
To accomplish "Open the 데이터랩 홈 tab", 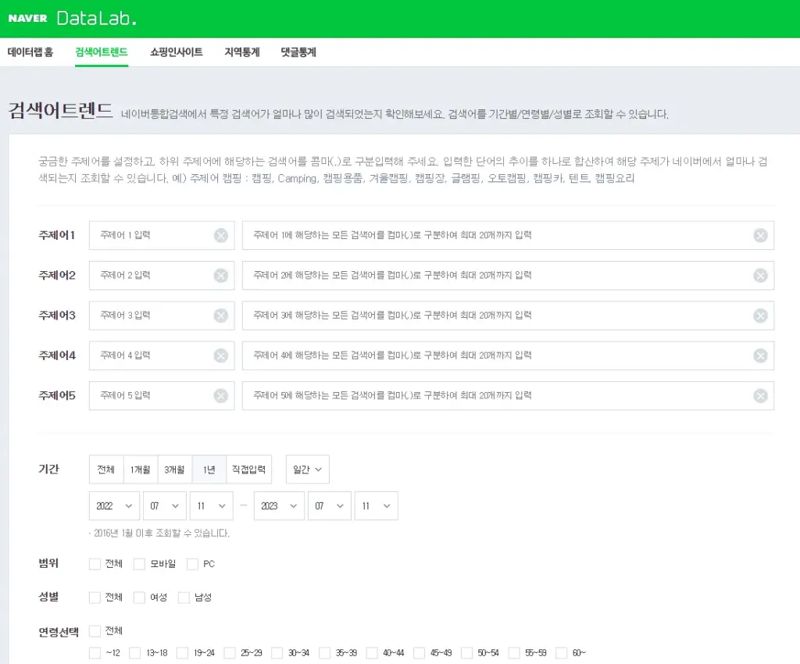I will (30, 52).
